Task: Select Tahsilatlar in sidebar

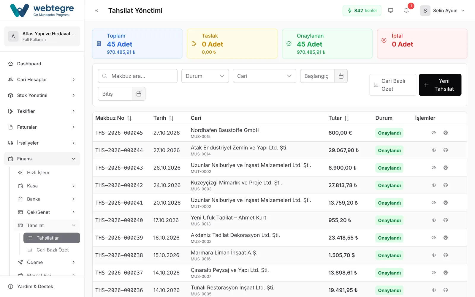Action: (x=52, y=238)
